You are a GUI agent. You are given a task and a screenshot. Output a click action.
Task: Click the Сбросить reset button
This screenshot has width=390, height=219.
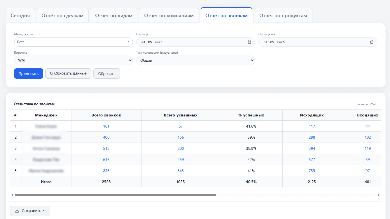[x=107, y=74]
